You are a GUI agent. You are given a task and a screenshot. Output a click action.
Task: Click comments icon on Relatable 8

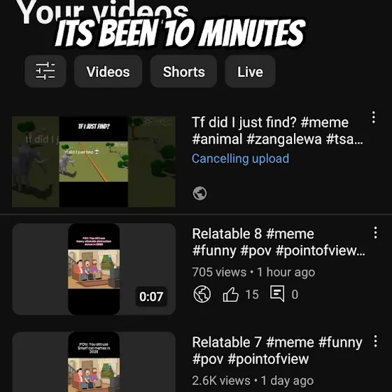click(277, 293)
